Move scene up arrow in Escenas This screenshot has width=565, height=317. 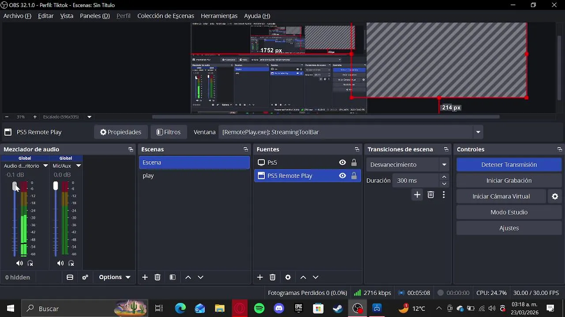point(188,277)
